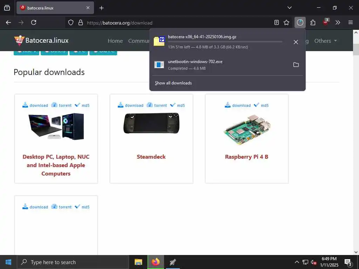
Task: View site security lock information
Action: (x=80, y=23)
